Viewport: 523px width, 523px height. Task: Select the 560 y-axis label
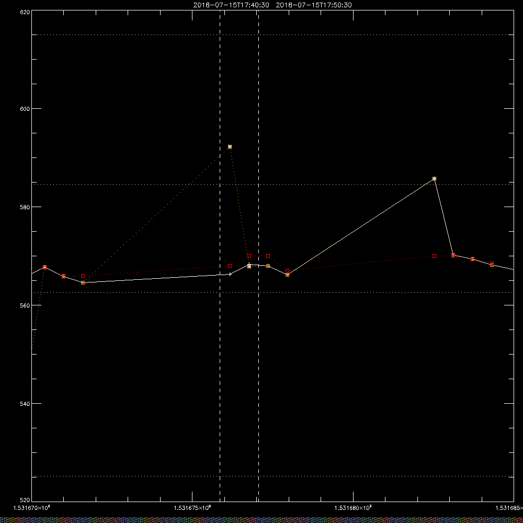26,305
